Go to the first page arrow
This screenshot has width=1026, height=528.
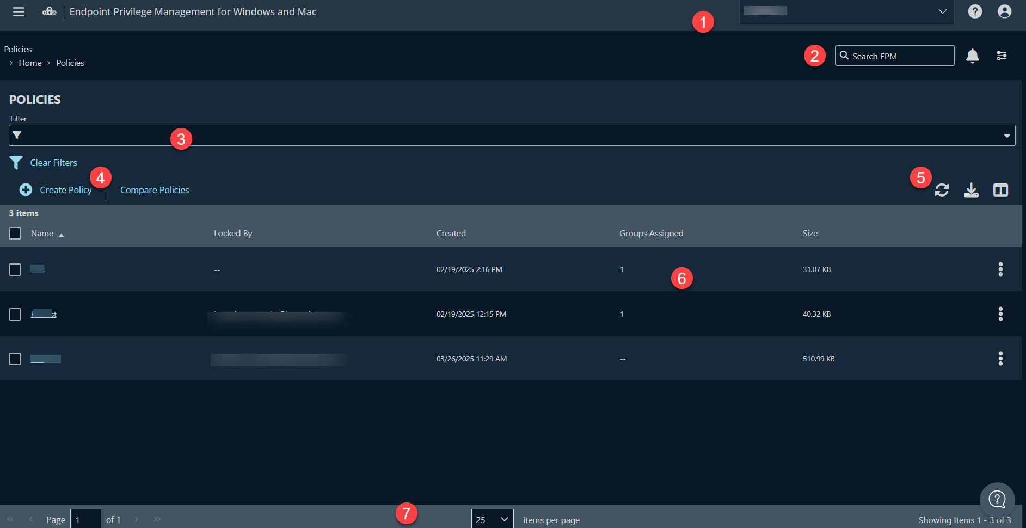10,519
